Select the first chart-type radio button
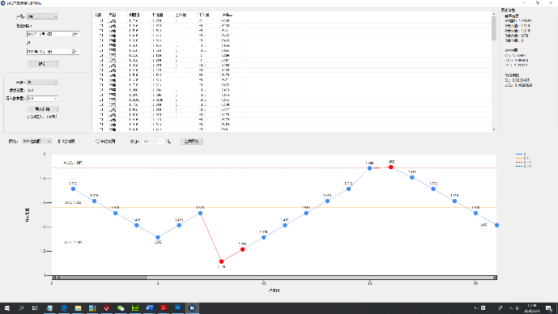Image resolution: width=558 pixels, height=314 pixels. click(59, 141)
